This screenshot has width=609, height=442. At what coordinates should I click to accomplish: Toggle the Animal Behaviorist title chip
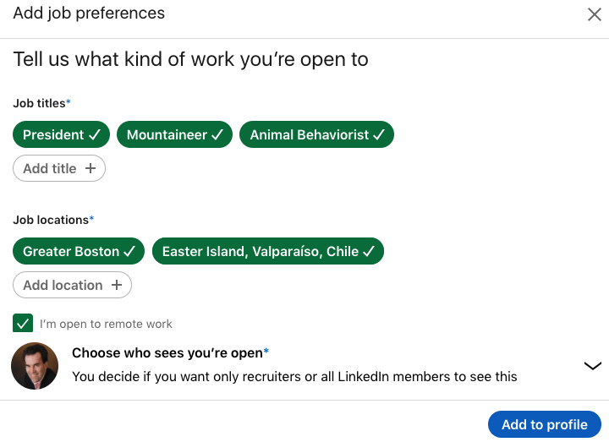click(316, 135)
